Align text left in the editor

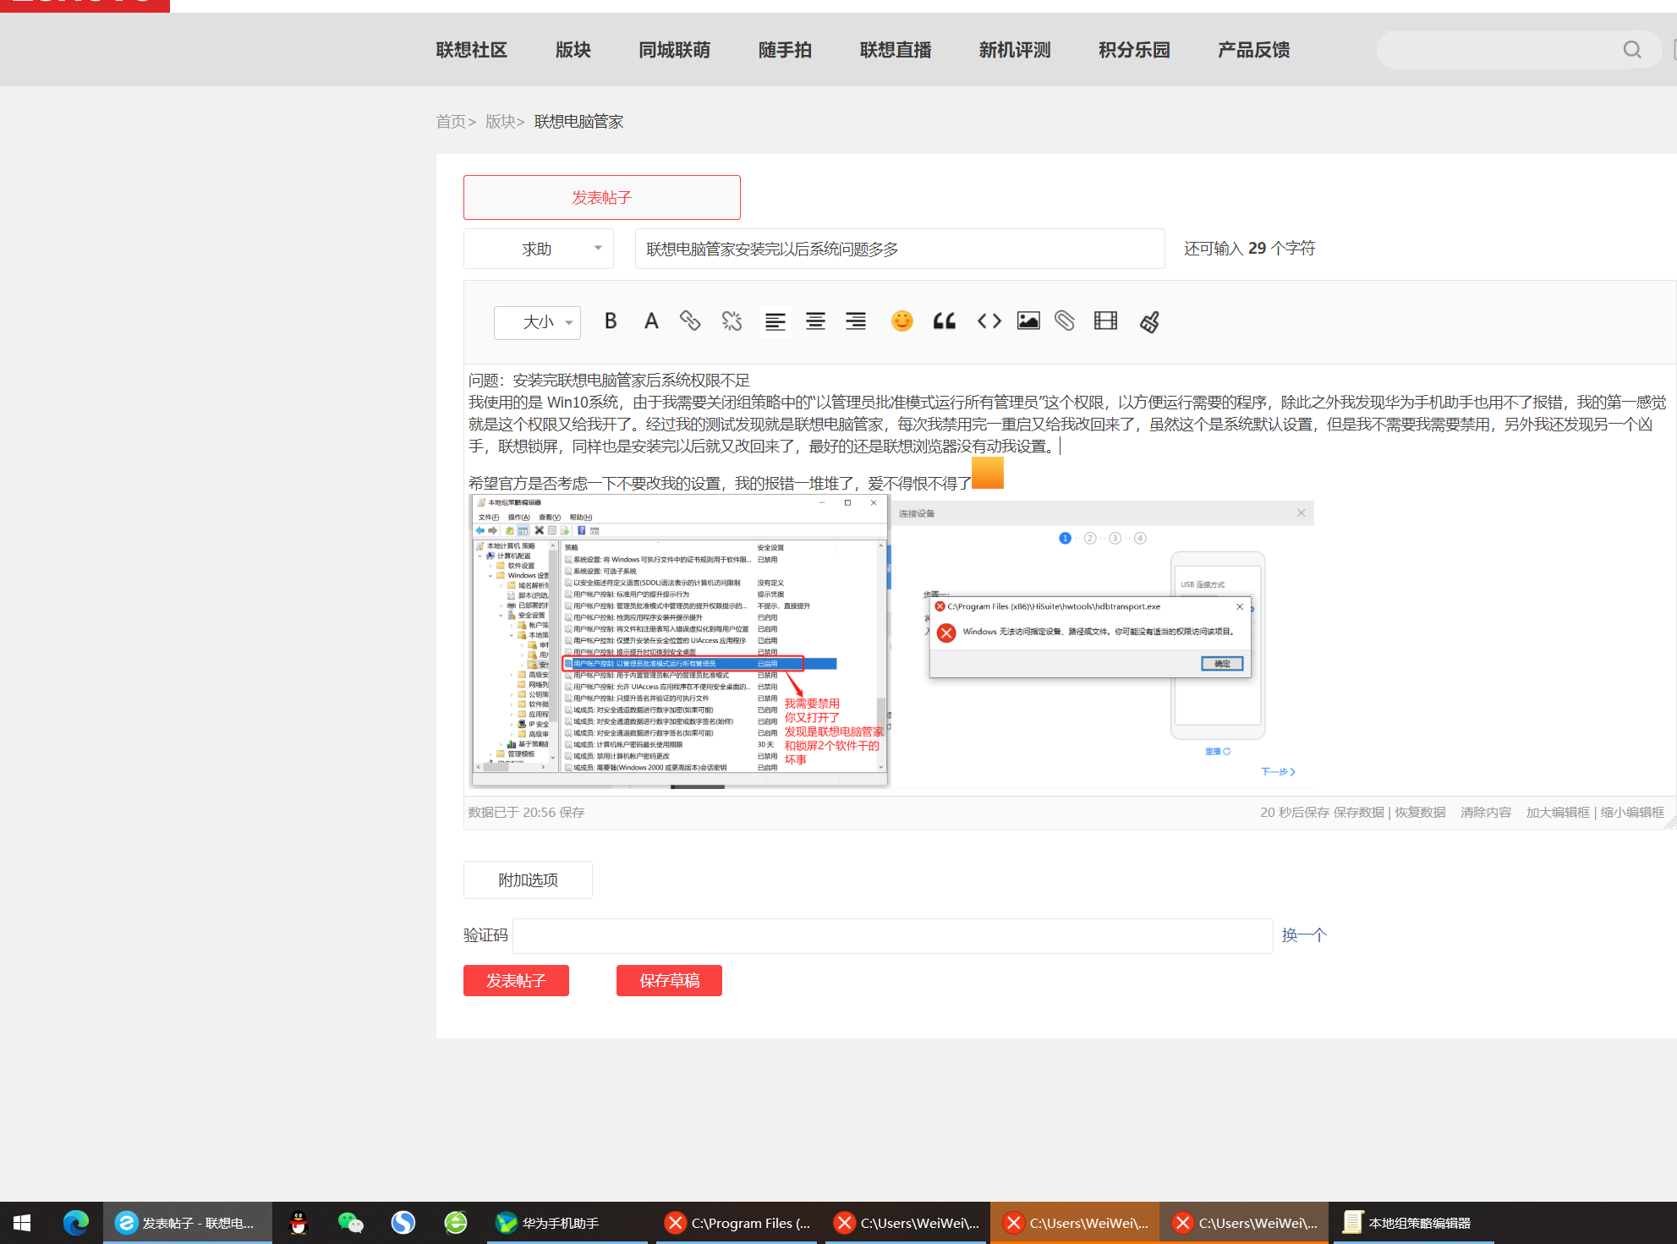(775, 321)
